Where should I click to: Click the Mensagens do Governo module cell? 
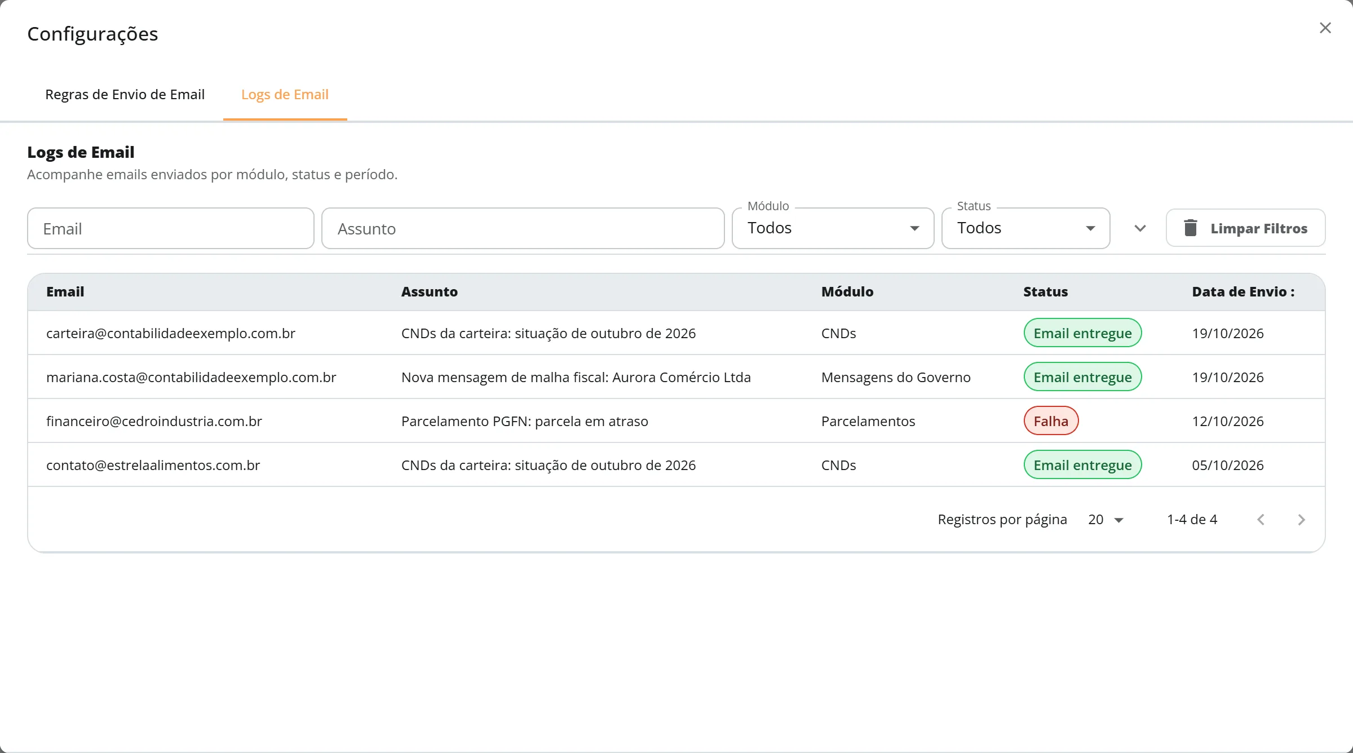pos(896,377)
